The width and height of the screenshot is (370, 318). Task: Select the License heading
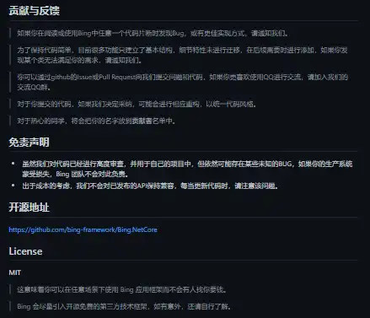coord(25,251)
